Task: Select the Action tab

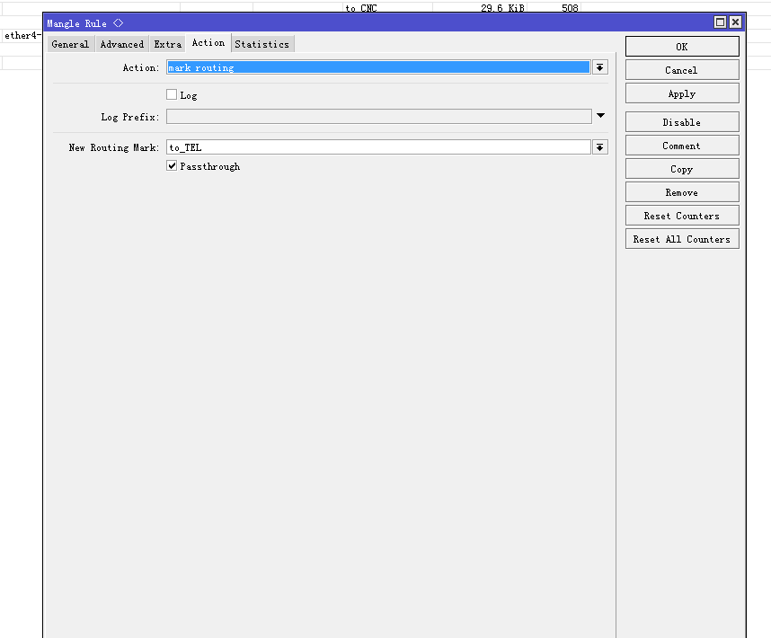Action: pyautogui.click(x=208, y=43)
